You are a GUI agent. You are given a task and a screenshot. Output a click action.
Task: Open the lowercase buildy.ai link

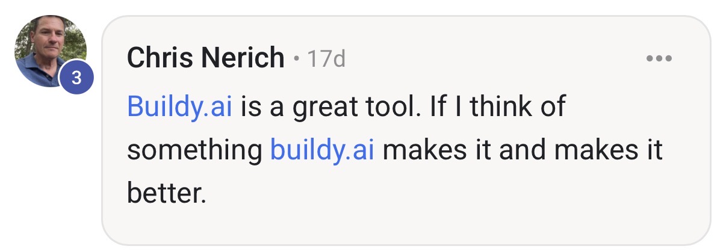pyautogui.click(x=323, y=149)
